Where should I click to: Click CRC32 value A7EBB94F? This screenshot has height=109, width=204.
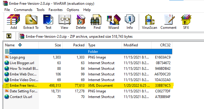pos(163,97)
